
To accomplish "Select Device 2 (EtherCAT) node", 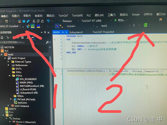I will click(26, 122).
